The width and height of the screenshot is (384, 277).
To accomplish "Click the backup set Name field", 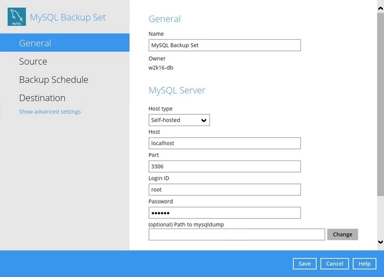I will tap(224, 45).
